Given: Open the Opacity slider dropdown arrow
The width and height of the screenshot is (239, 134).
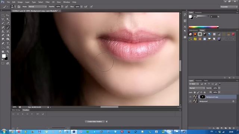Looking at the screenshot, I should [62, 7].
